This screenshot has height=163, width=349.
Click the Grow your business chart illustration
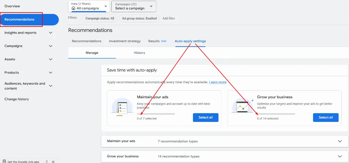[x=243, y=106]
